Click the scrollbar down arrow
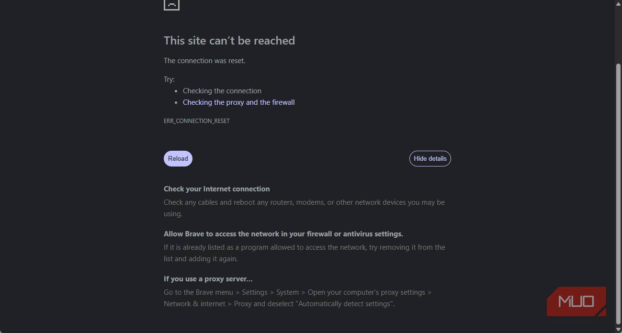The image size is (622, 333). point(618,329)
